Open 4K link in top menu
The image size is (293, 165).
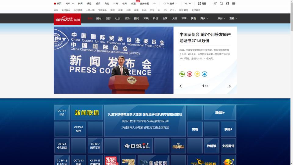154,4
